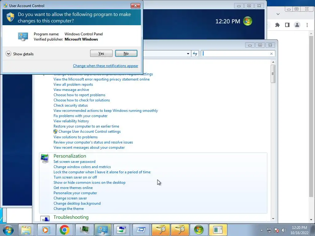Expand Chrome tab search chevron

278,14
